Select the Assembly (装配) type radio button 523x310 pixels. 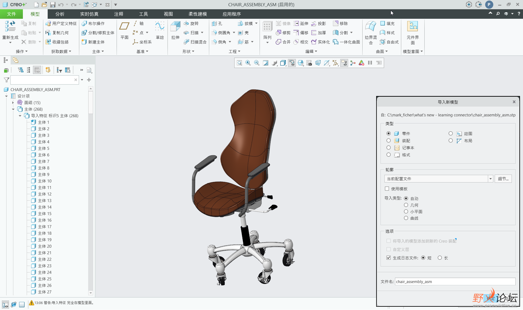click(x=388, y=141)
